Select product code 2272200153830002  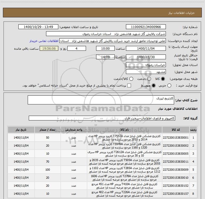[x=176, y=146]
